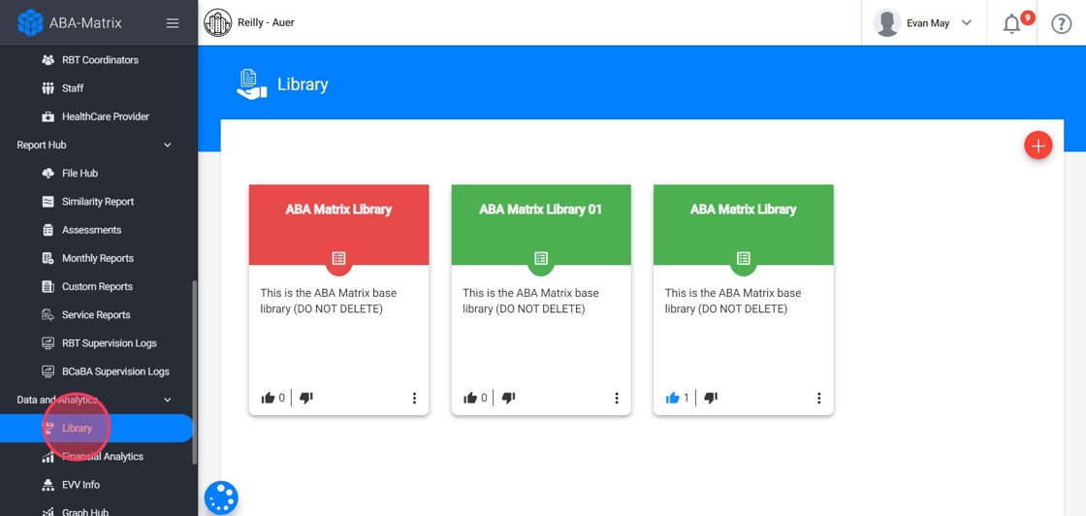The image size is (1086, 516).
Task: Click the red card's list badge icon
Action: pyautogui.click(x=338, y=258)
